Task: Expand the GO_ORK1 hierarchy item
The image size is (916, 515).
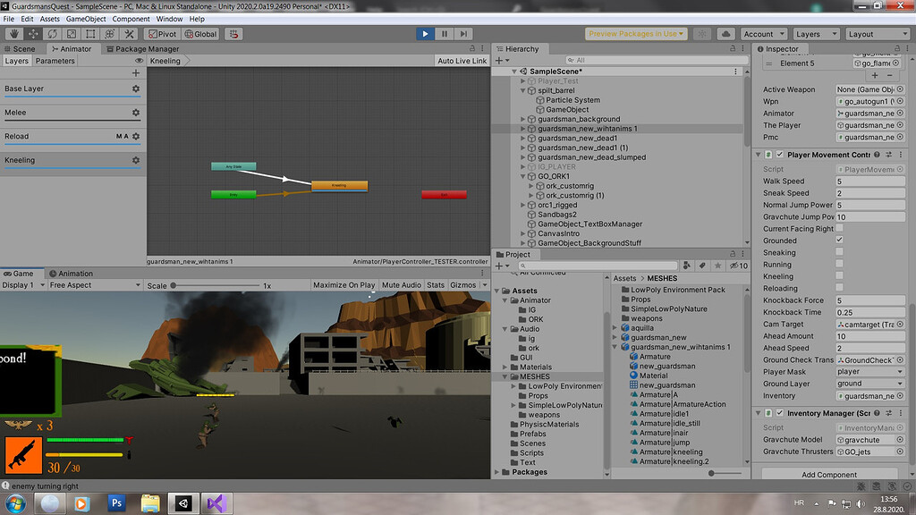Action: click(x=523, y=177)
